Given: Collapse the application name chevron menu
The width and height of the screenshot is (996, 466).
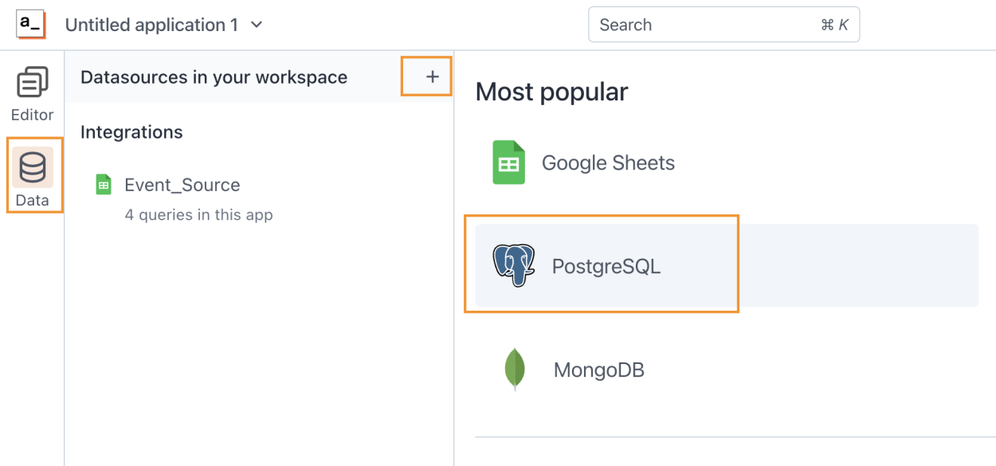Looking at the screenshot, I should point(255,25).
